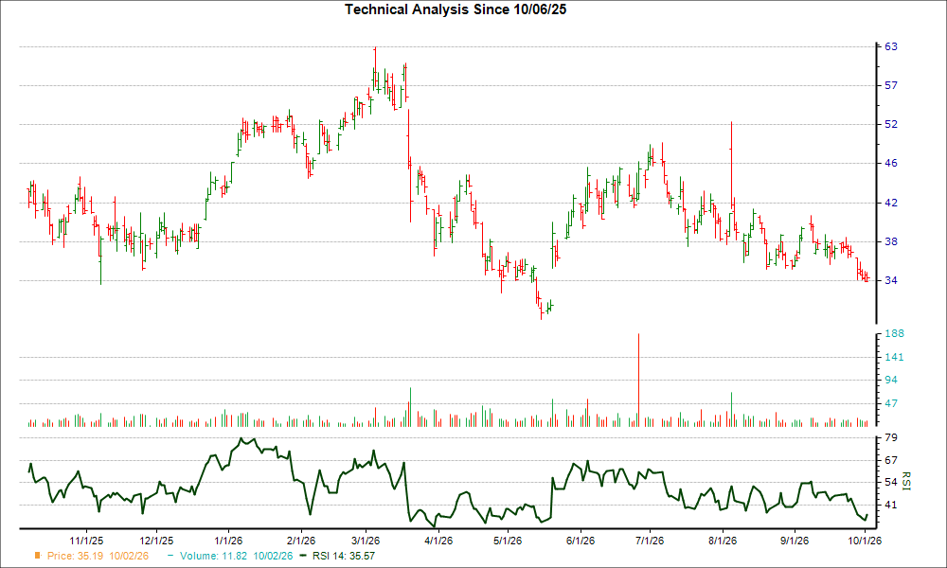The height and width of the screenshot is (568, 947).
Task: Click the volume axis label 94
Action: 891,381
